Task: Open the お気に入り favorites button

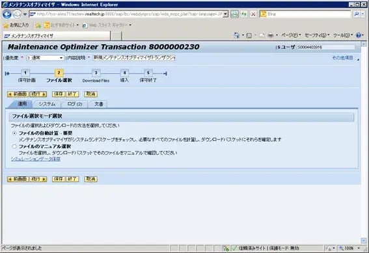Action: (x=16, y=25)
